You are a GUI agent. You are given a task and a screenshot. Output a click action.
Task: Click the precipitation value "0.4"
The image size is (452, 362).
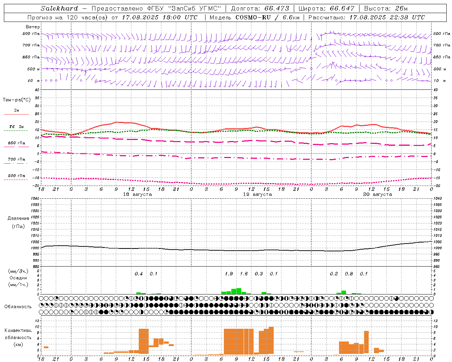[x=139, y=274]
